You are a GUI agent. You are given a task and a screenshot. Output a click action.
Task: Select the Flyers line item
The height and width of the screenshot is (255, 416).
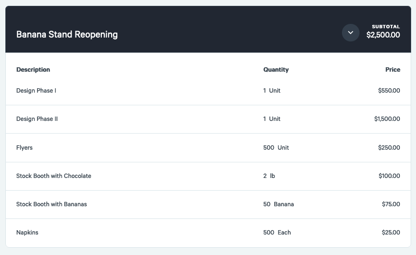click(x=24, y=148)
